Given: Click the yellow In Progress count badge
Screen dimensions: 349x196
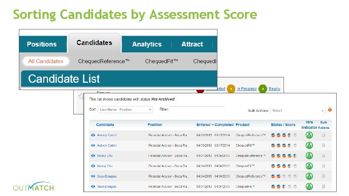Looking at the screenshot, I should coord(231,89).
